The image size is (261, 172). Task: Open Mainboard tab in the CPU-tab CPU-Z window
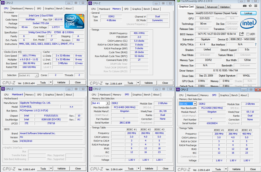point(17,8)
